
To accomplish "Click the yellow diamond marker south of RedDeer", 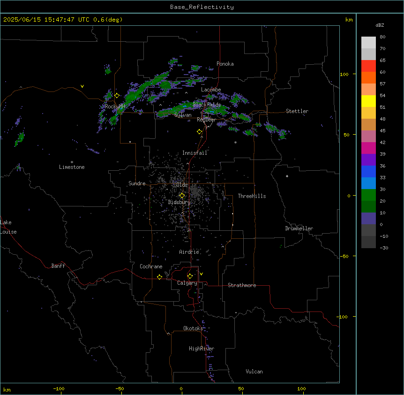I will 200,132.
